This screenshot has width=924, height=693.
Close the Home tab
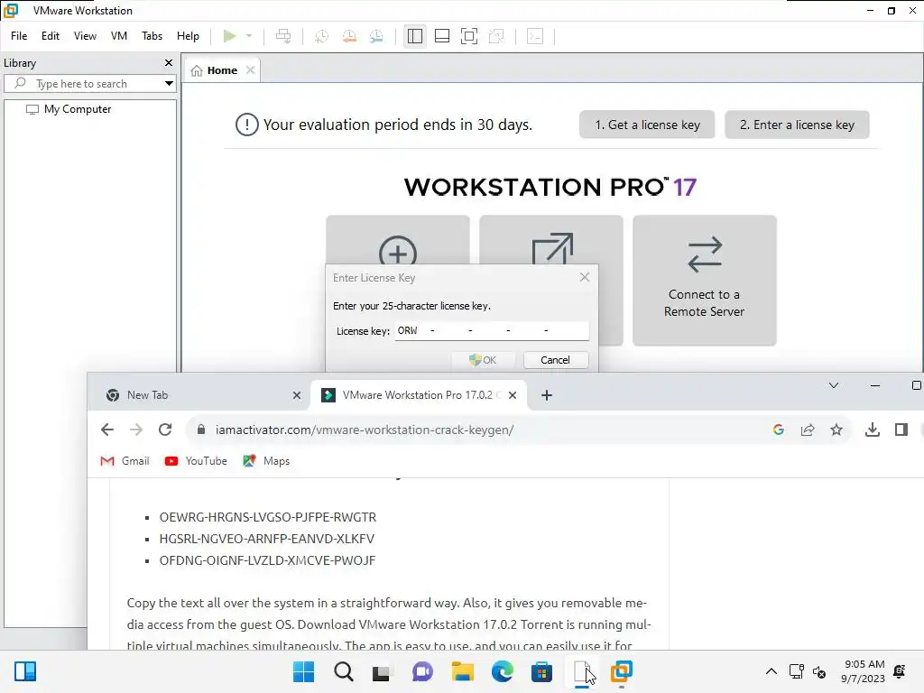click(251, 70)
